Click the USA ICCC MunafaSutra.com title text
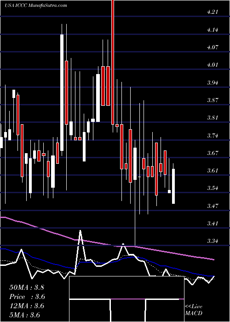The width and height of the screenshot is (230, 322). pyautogui.click(x=35, y=5)
